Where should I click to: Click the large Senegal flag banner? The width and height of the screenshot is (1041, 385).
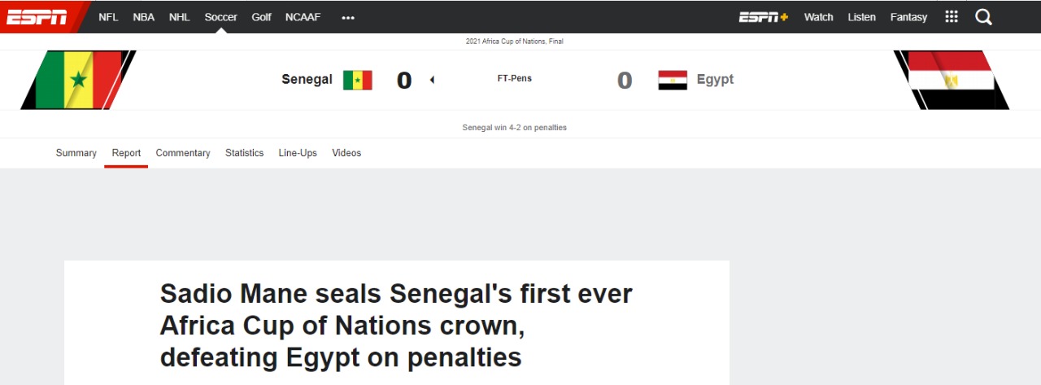[x=78, y=80]
